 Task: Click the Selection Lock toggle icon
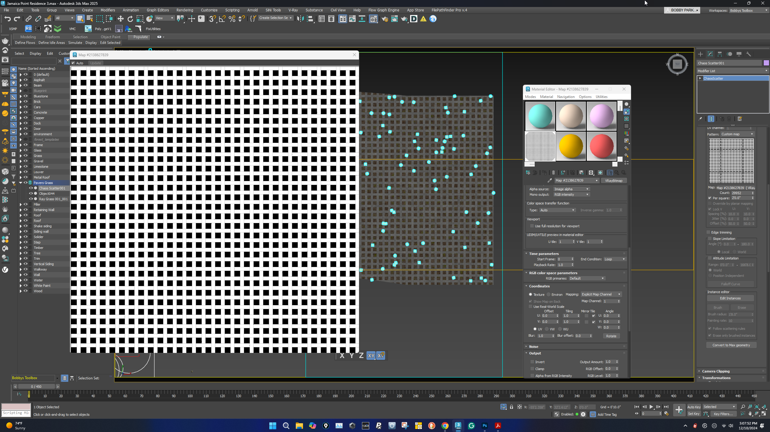pos(512,407)
